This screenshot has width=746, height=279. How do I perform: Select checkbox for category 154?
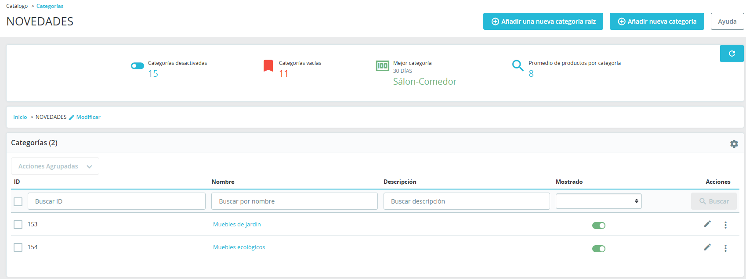(x=18, y=247)
